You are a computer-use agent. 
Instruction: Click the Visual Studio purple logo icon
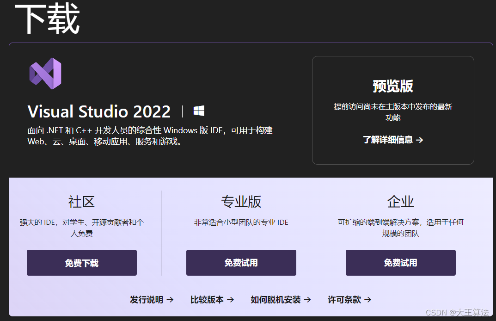(45, 74)
